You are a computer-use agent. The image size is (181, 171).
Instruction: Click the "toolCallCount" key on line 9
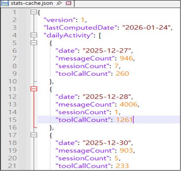click(x=83, y=74)
